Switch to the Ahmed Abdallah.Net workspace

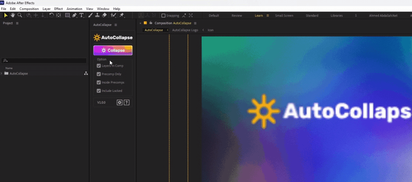383,15
